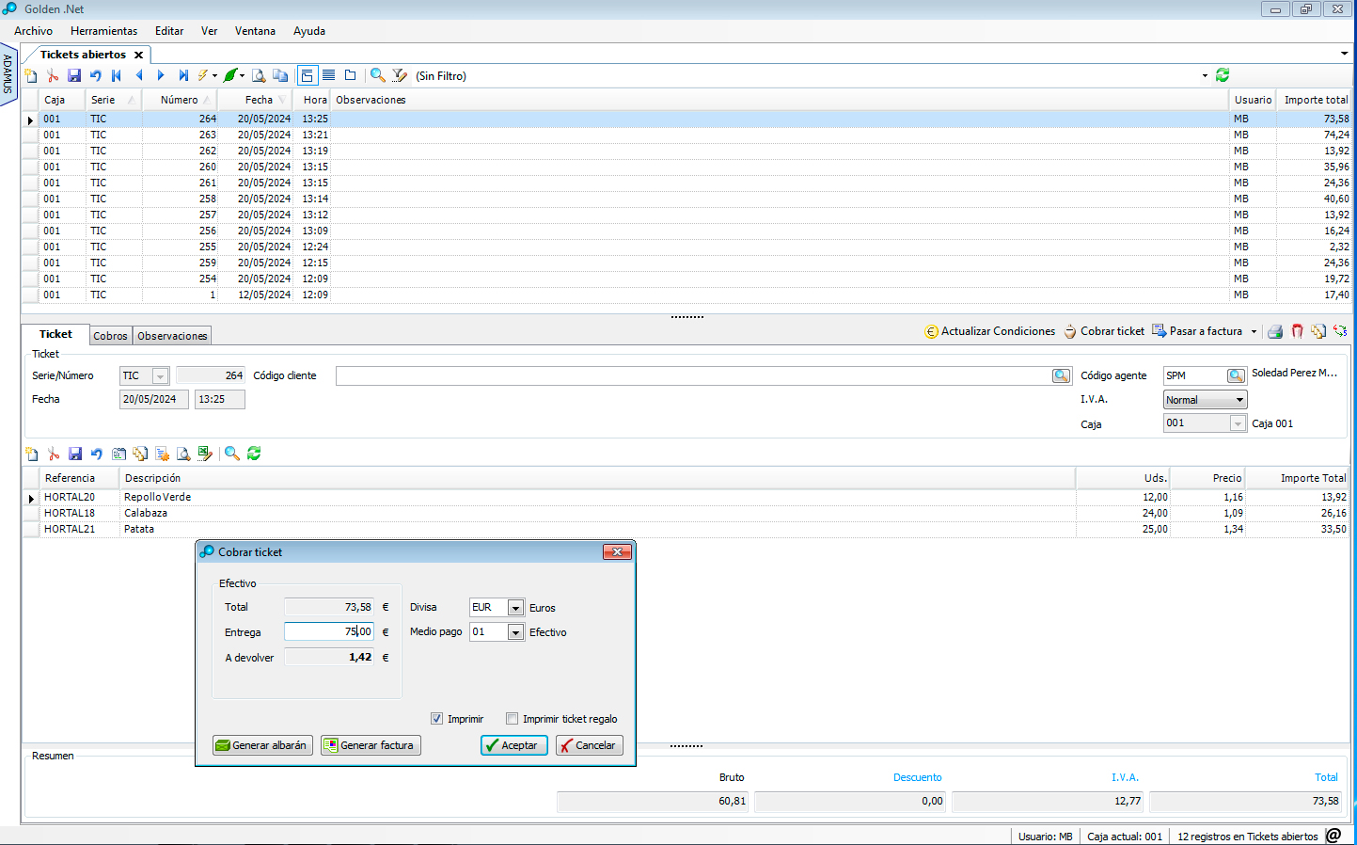This screenshot has width=1357, height=845.
Task: Open the Herramientas menu
Action: tap(103, 31)
